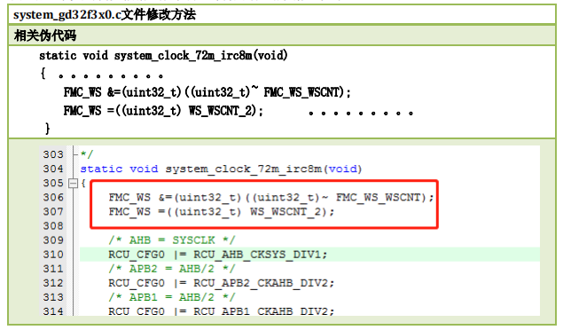
Task: Click editor line 304 function declaration
Action: tap(221, 169)
